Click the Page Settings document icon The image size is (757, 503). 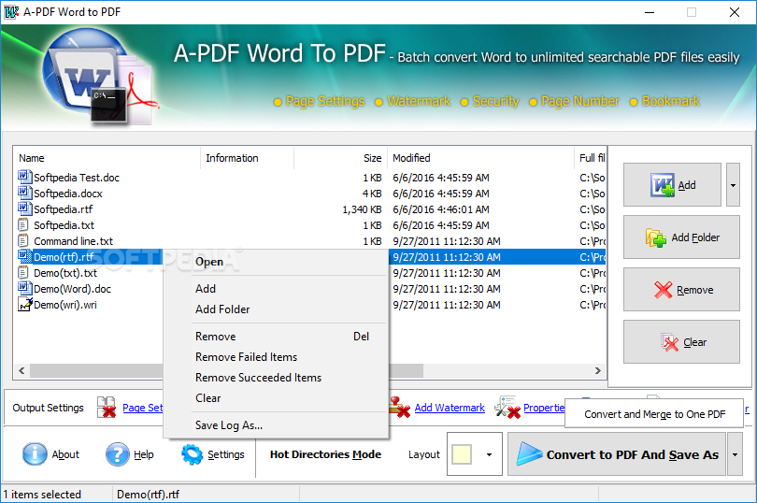click(107, 407)
